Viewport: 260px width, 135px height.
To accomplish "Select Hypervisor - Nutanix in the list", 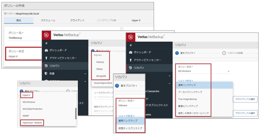I will click(32, 123).
